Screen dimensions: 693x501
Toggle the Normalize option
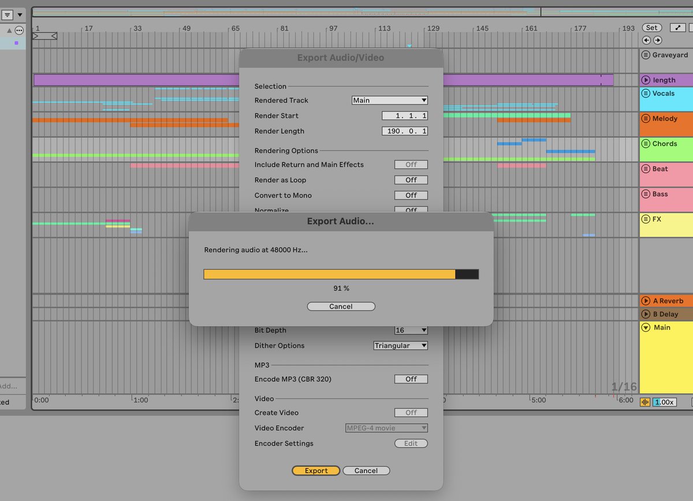pyautogui.click(x=411, y=210)
